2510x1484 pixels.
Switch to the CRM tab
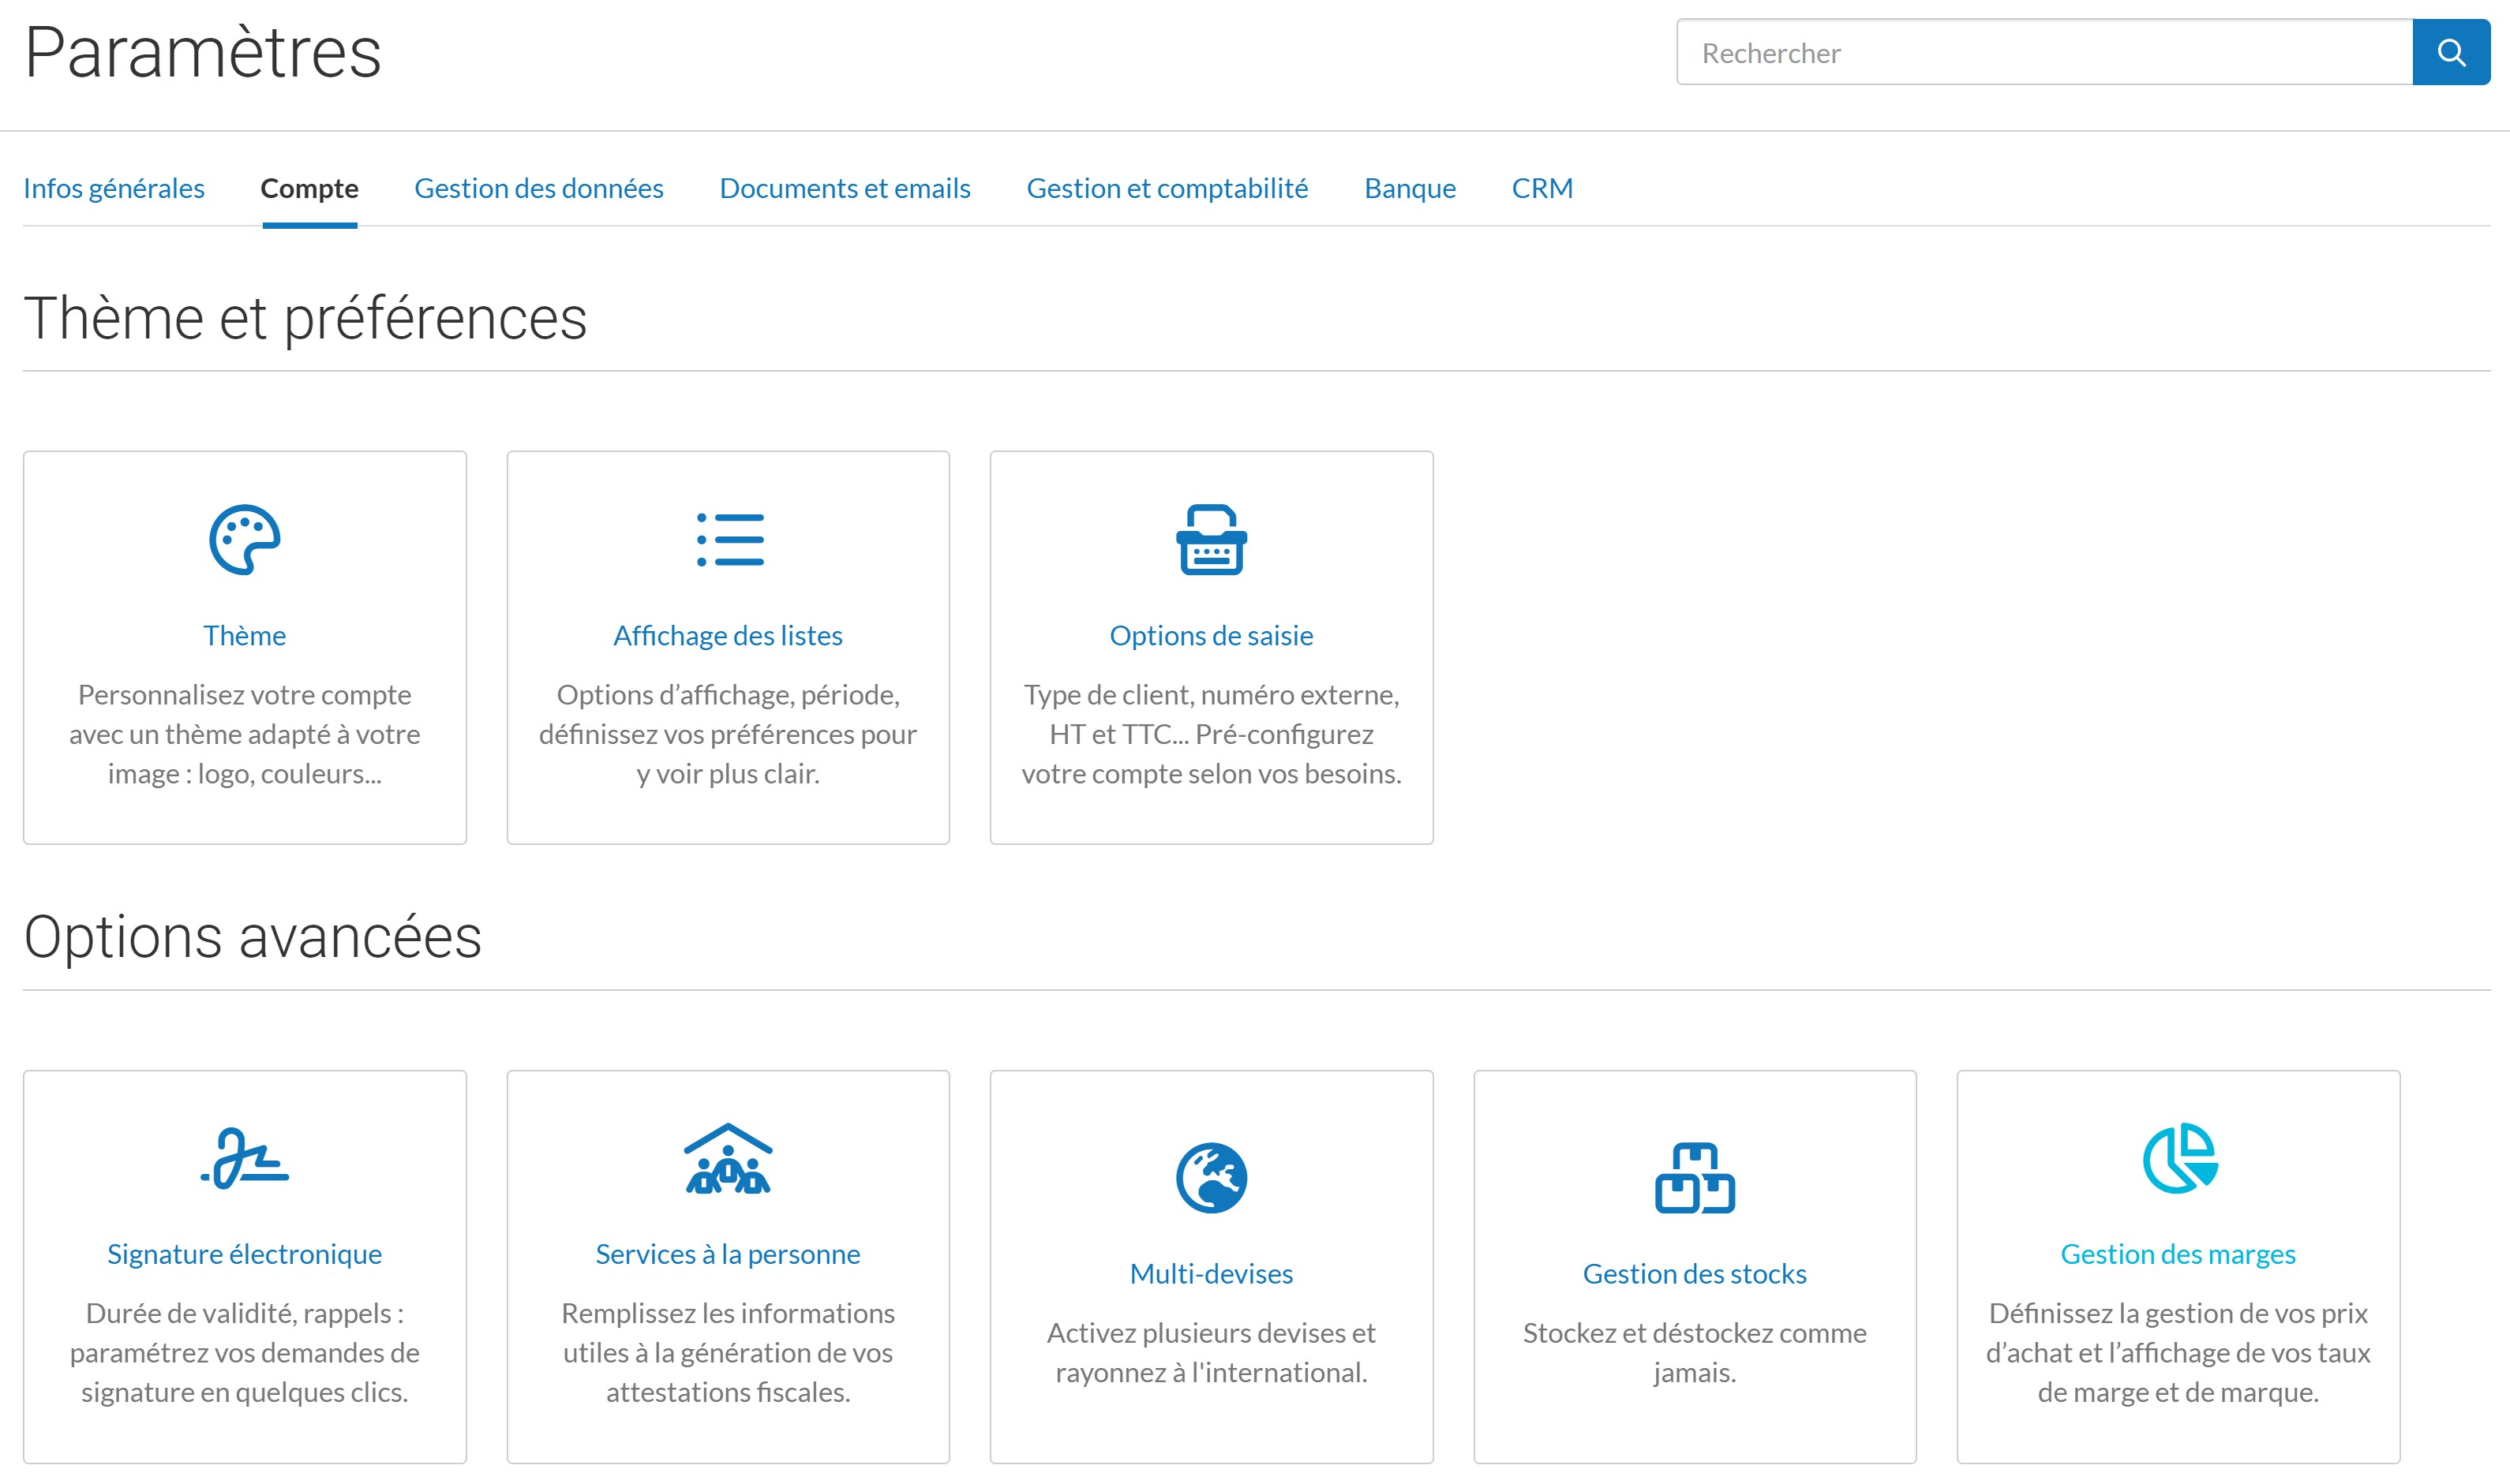[1542, 188]
